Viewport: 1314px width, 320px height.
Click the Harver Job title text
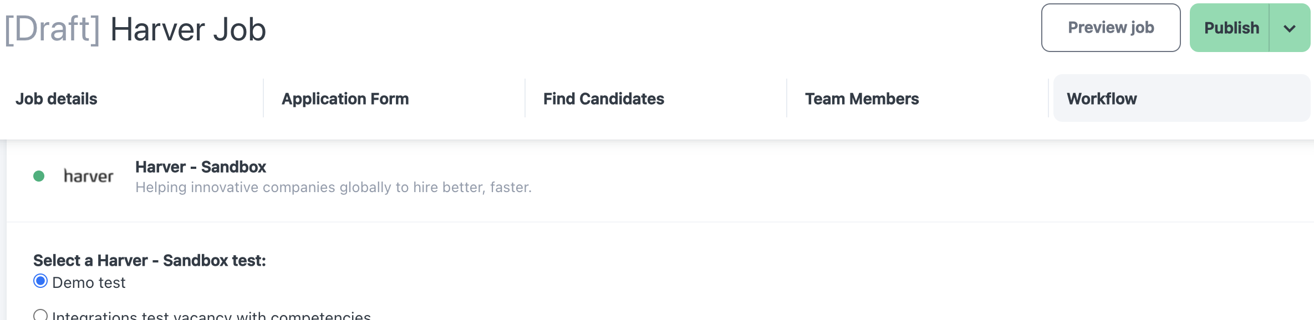click(188, 29)
